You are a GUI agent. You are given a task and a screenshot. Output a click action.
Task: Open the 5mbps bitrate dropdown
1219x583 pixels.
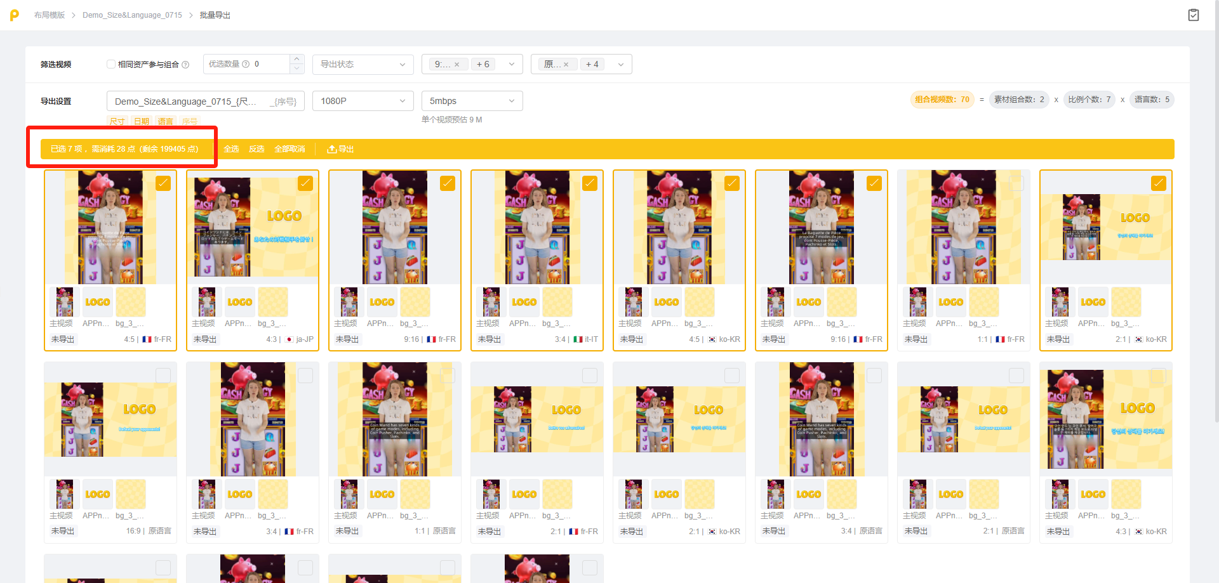coord(472,101)
